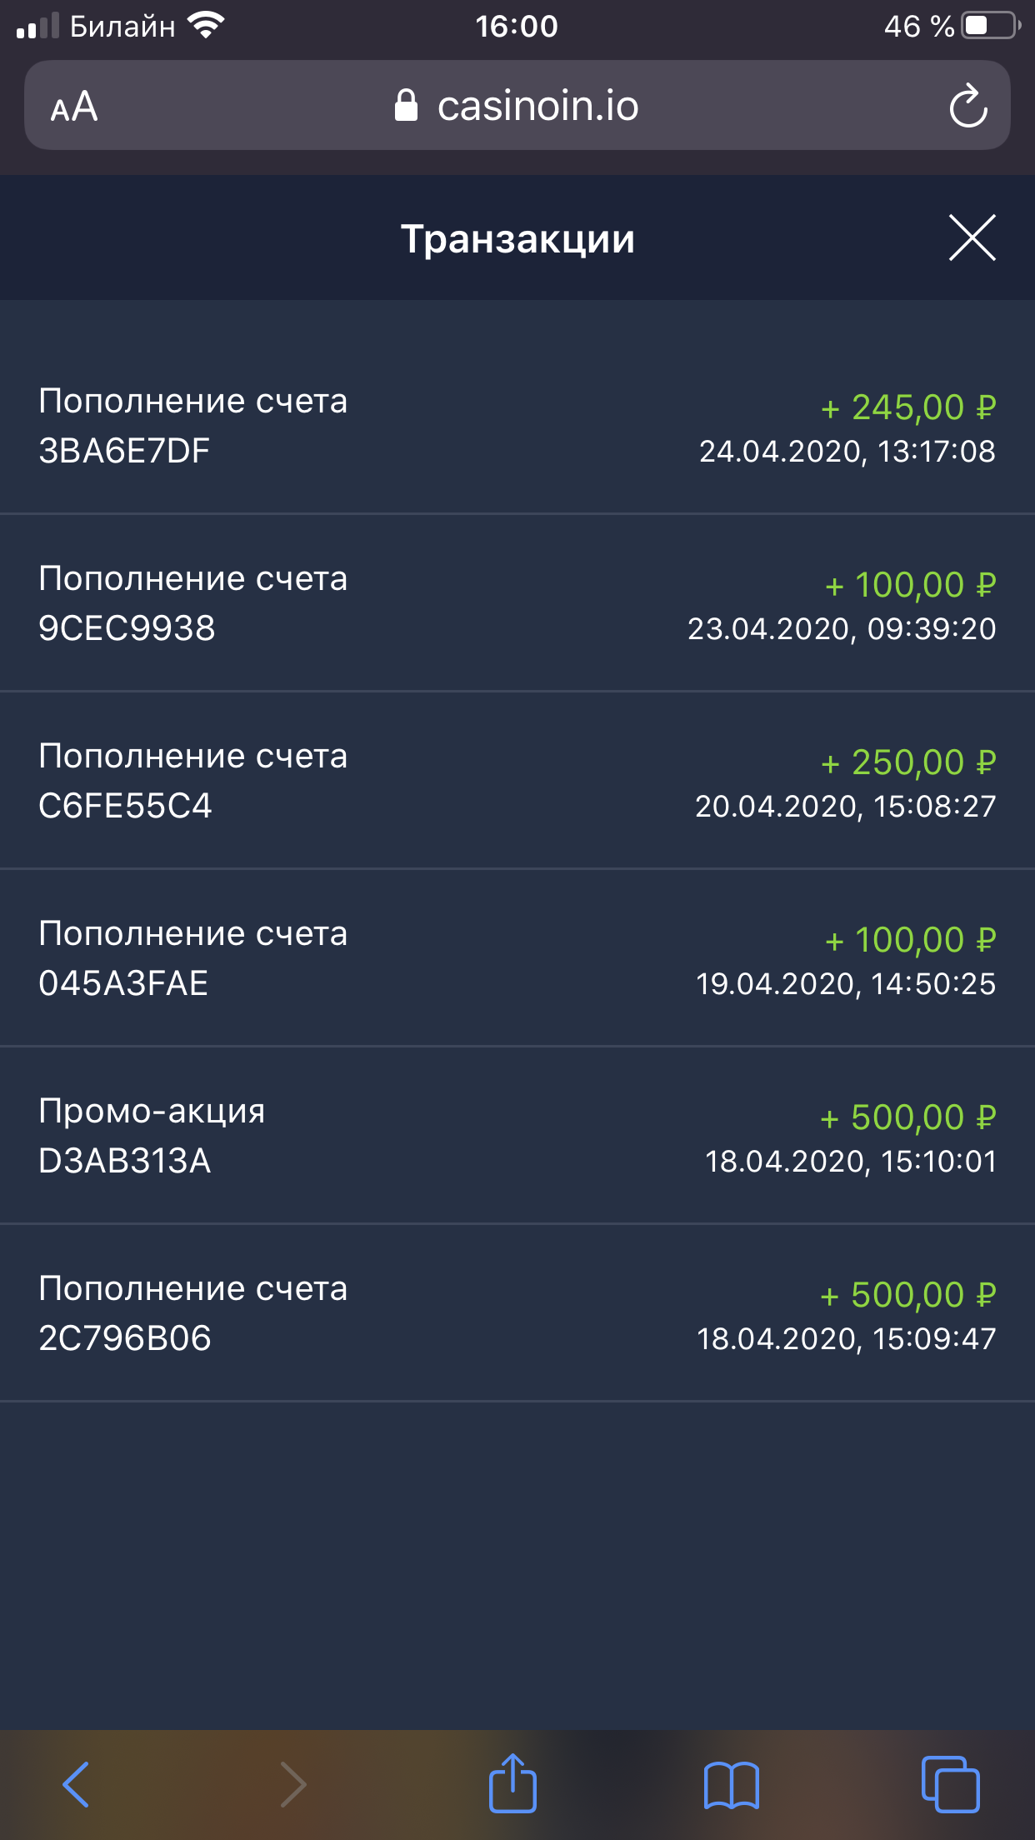Open the AA text size menu
Viewport: 1035px width, 1840px height.
tap(74, 107)
